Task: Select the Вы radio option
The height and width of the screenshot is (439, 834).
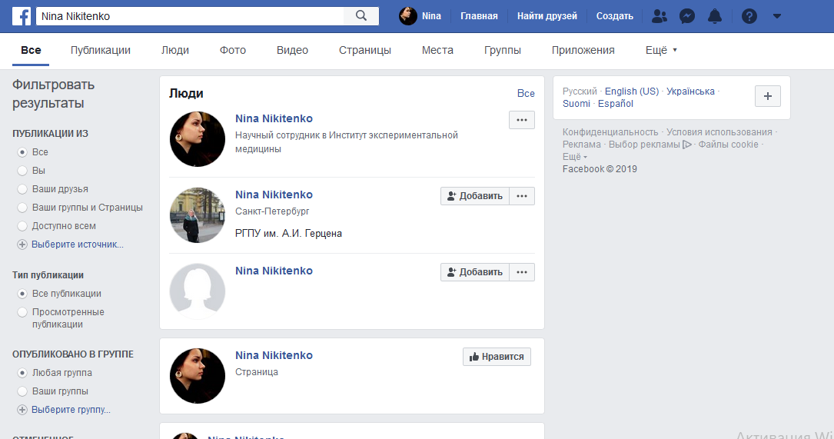Action: [22, 171]
